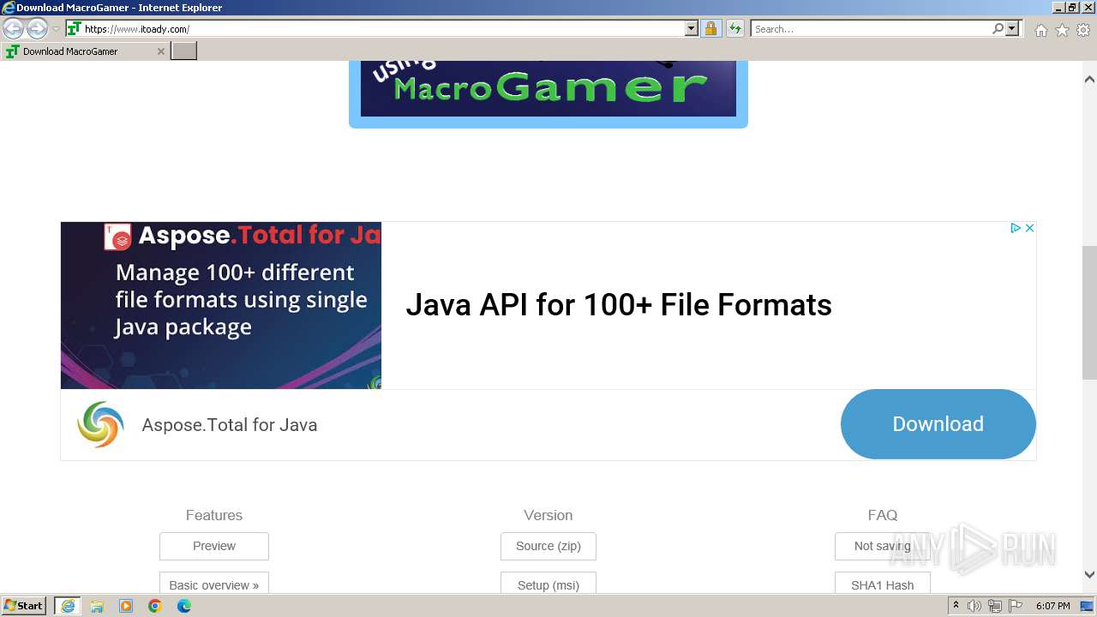Screen dimensions: 1097x617
Task: Expand the address bar autocomplete dropdown
Action: 692,29
